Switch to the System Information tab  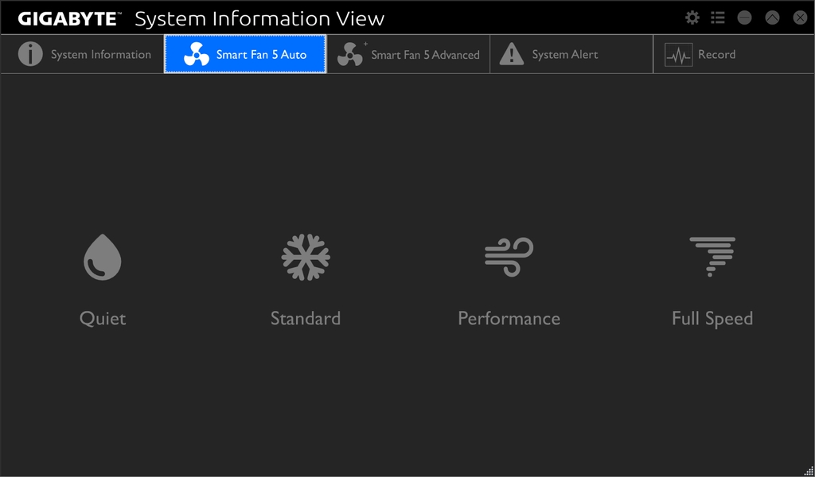100,55
